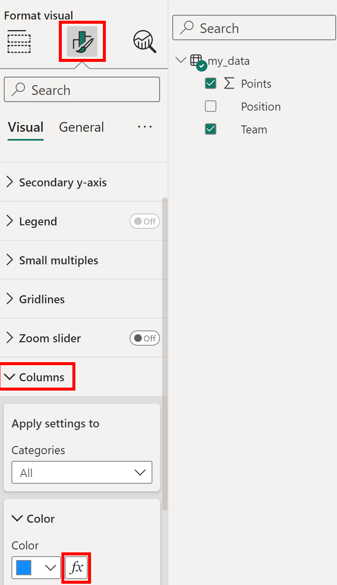Switch to the General tab

(x=81, y=127)
